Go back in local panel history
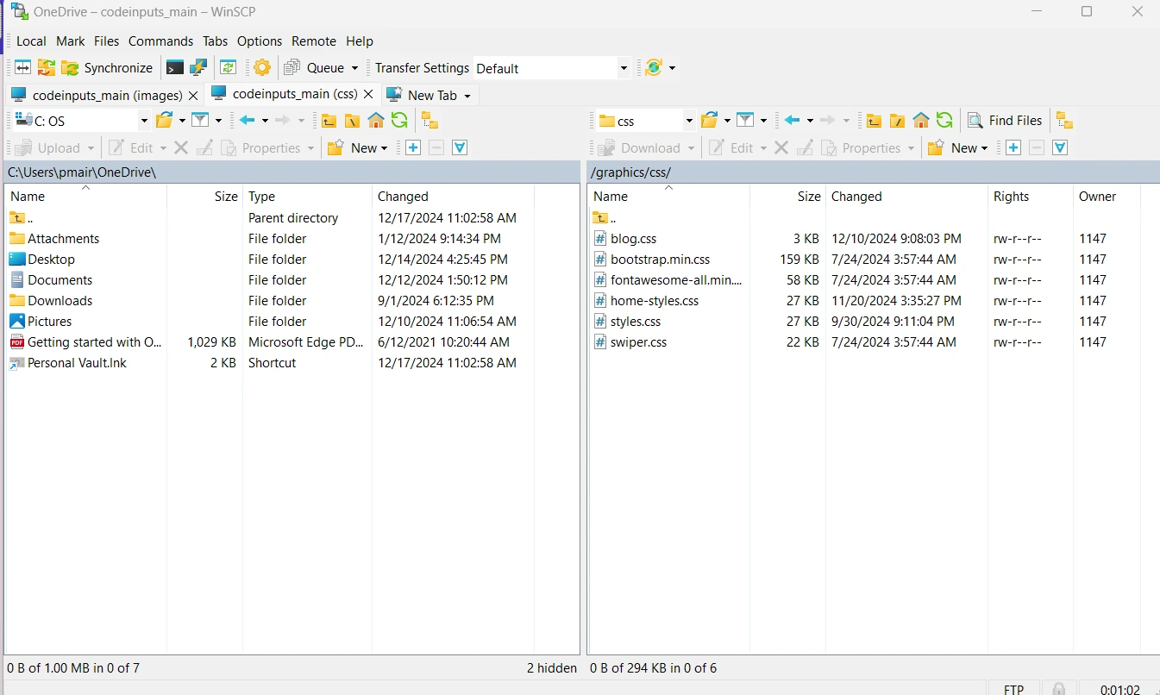This screenshot has width=1160, height=695. (248, 120)
